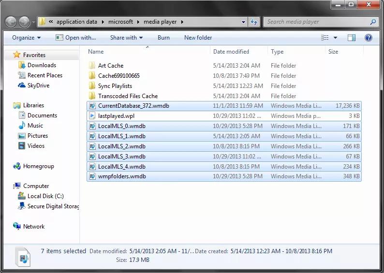Click the change view icon in toolbar

pyautogui.click(x=325, y=38)
